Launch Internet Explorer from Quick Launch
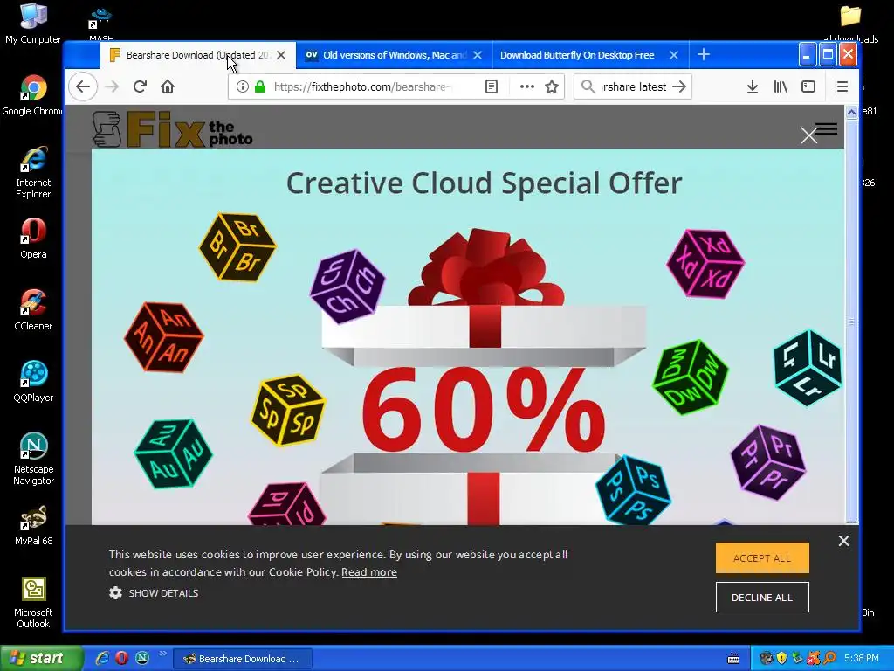The image size is (894, 671). pos(102,659)
